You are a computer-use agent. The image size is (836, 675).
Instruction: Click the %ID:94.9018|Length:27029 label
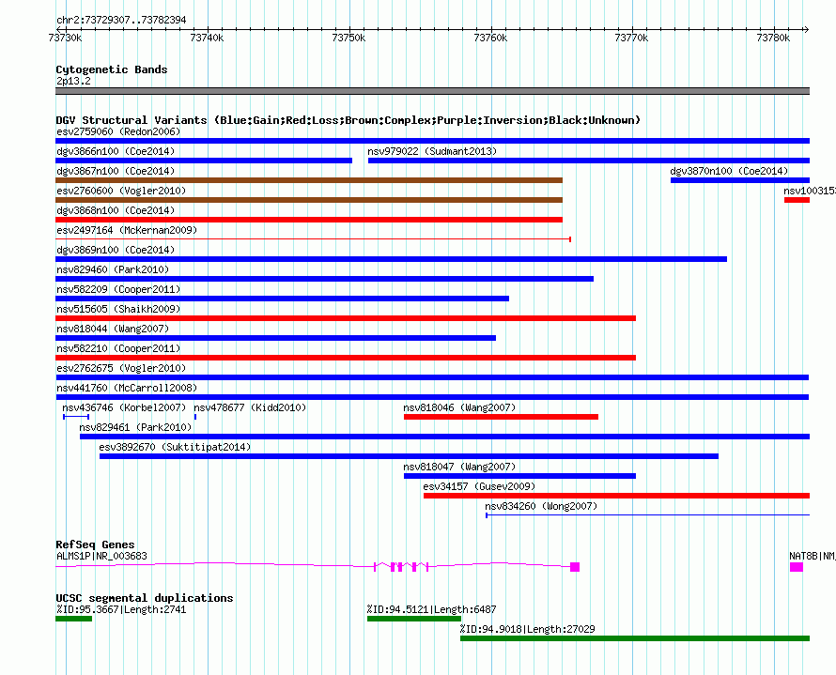tap(528, 629)
